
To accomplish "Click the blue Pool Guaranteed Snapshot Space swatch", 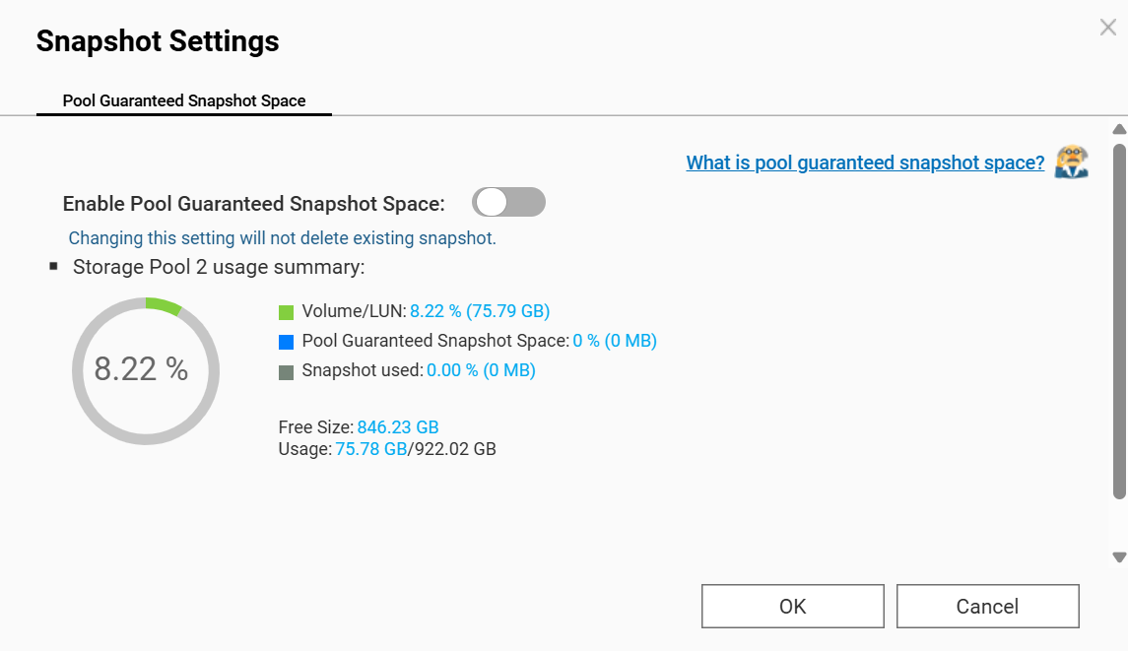I will point(287,342).
